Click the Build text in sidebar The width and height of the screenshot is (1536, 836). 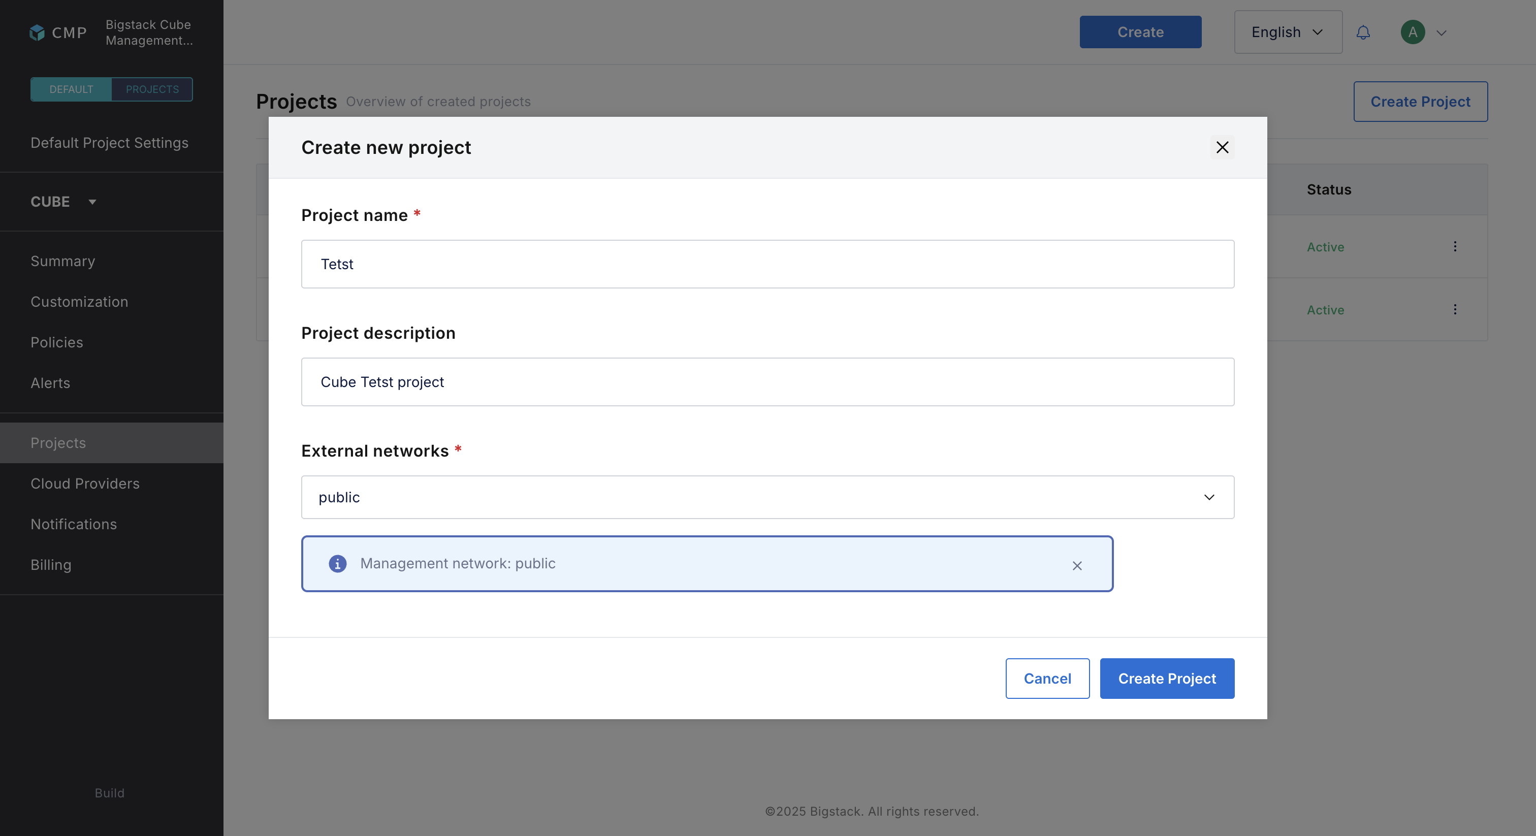[109, 793]
